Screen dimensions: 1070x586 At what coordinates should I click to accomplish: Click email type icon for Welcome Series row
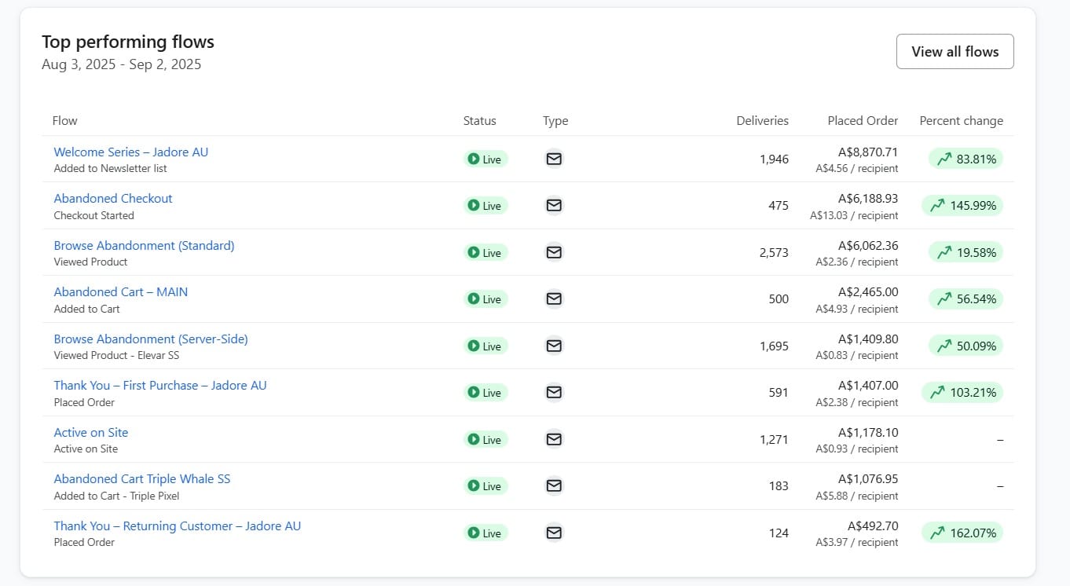554,159
